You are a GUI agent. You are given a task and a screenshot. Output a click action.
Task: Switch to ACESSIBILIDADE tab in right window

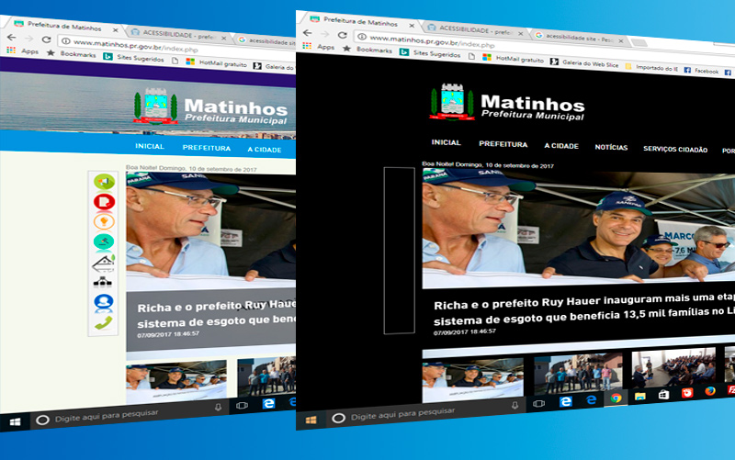click(x=474, y=30)
